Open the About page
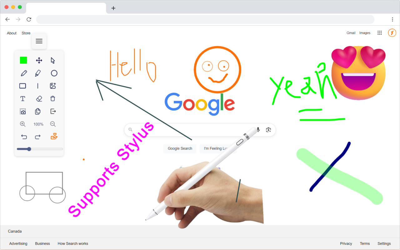Image resolution: width=400 pixels, height=250 pixels. coord(12,33)
